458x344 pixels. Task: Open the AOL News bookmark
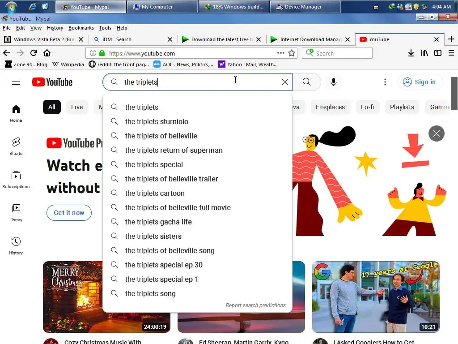click(183, 64)
